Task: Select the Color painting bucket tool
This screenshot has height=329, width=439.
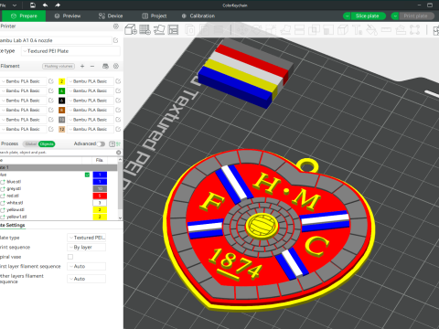Action: pyautogui.click(x=371, y=30)
